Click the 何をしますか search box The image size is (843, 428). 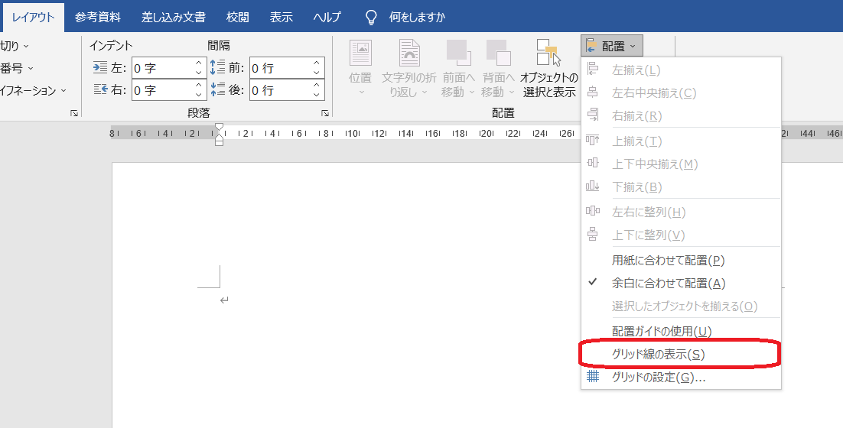point(417,17)
